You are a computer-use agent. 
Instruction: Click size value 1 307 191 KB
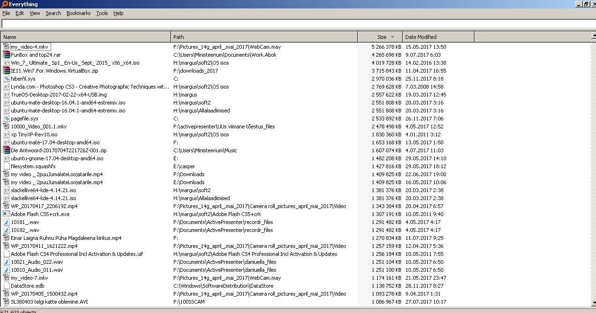tap(387, 214)
